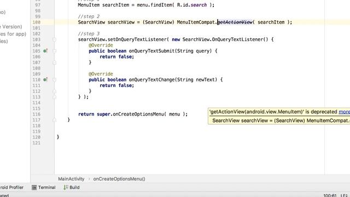Click the override gutter icon on line 105
Image resolution: width=350 pixels, height=197 pixels.
pyautogui.click(x=45, y=51)
